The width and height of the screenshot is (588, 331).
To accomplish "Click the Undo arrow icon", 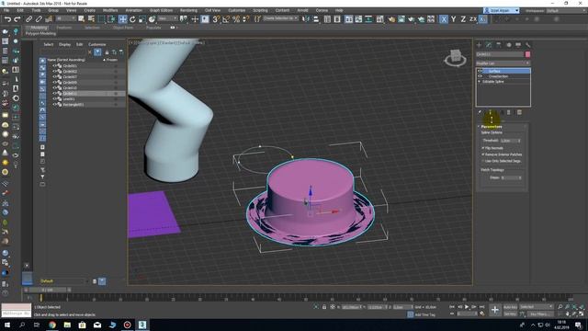I will [x=7, y=18].
